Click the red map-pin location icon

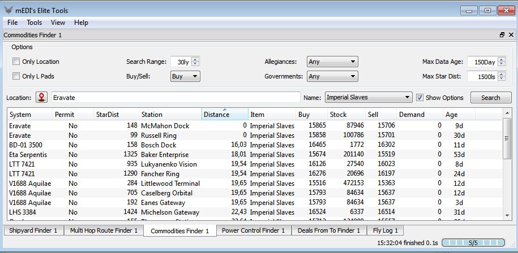point(41,98)
